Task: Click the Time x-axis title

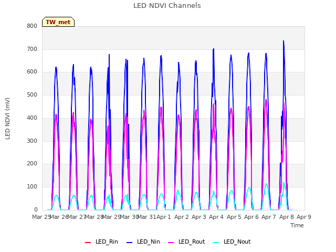Action: [297, 225]
